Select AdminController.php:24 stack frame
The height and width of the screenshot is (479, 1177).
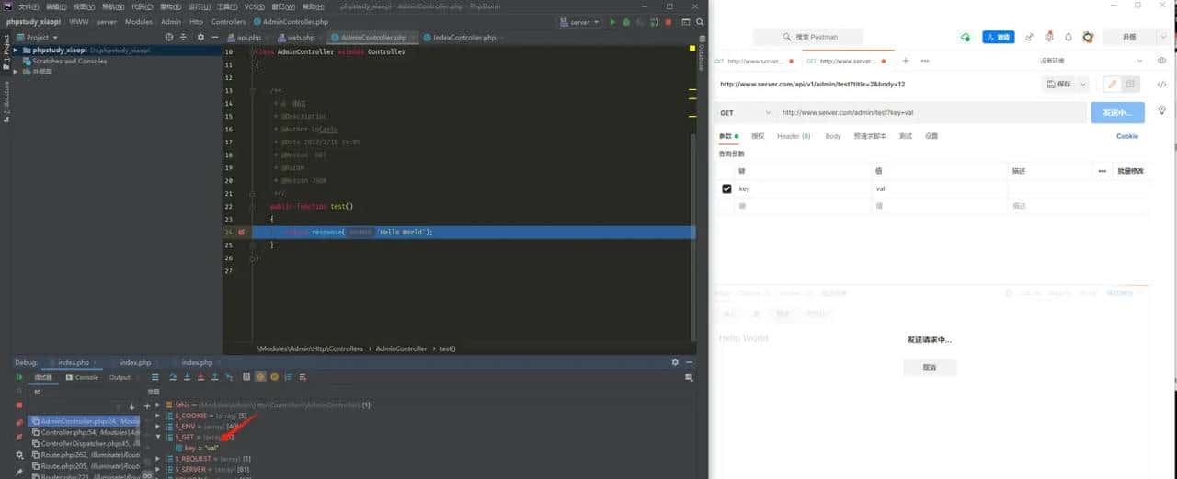coord(85,421)
